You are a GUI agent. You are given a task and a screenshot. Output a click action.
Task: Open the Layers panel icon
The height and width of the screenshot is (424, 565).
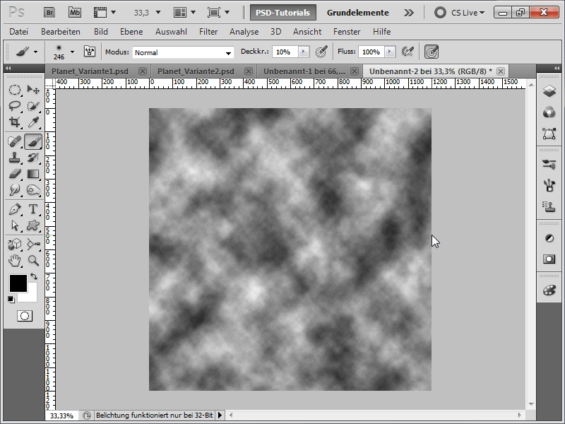tap(549, 91)
